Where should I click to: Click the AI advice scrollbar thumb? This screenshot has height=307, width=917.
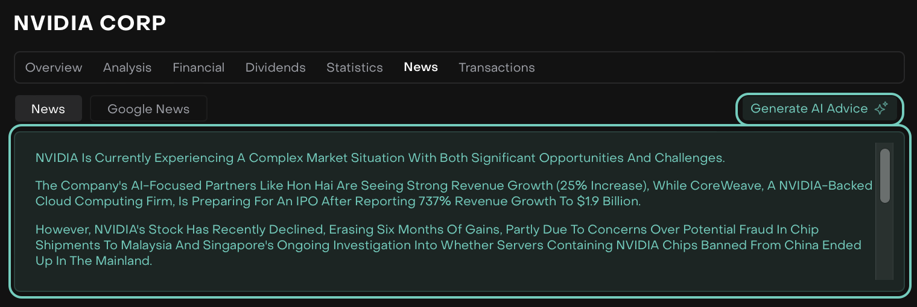point(885,176)
